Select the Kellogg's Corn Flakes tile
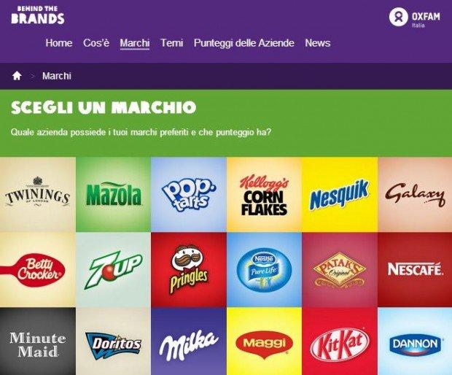The image size is (452, 375). click(264, 194)
